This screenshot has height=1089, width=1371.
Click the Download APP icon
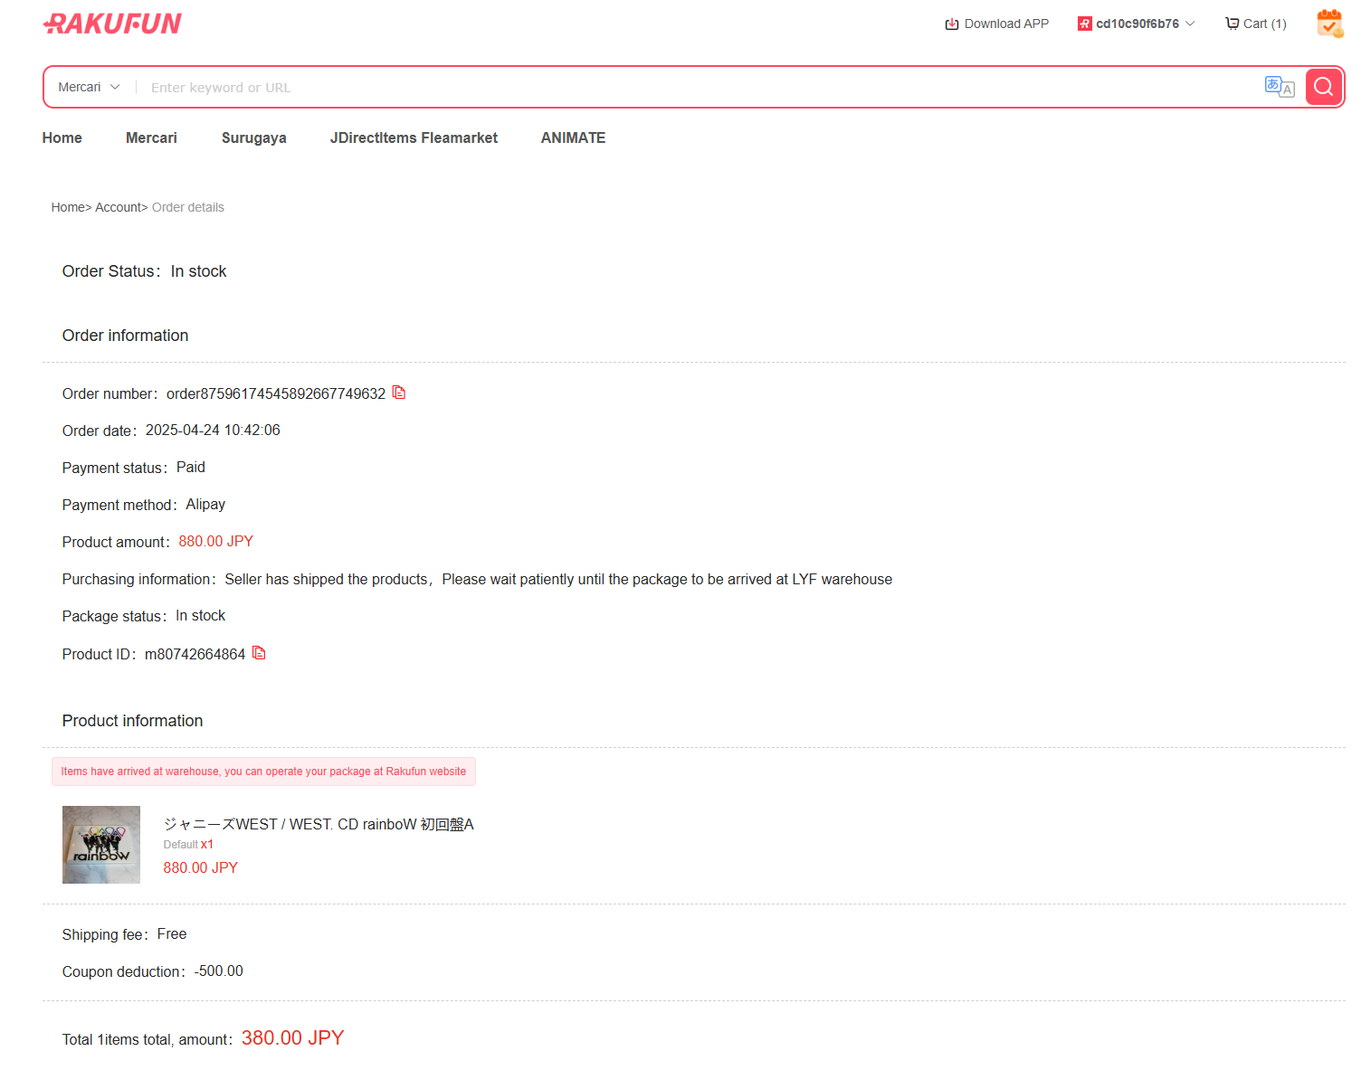tap(951, 24)
